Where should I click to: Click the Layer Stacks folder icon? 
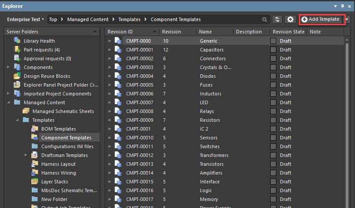point(35,182)
